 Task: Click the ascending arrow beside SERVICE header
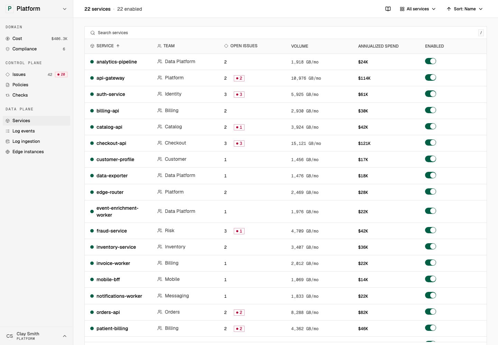(118, 46)
